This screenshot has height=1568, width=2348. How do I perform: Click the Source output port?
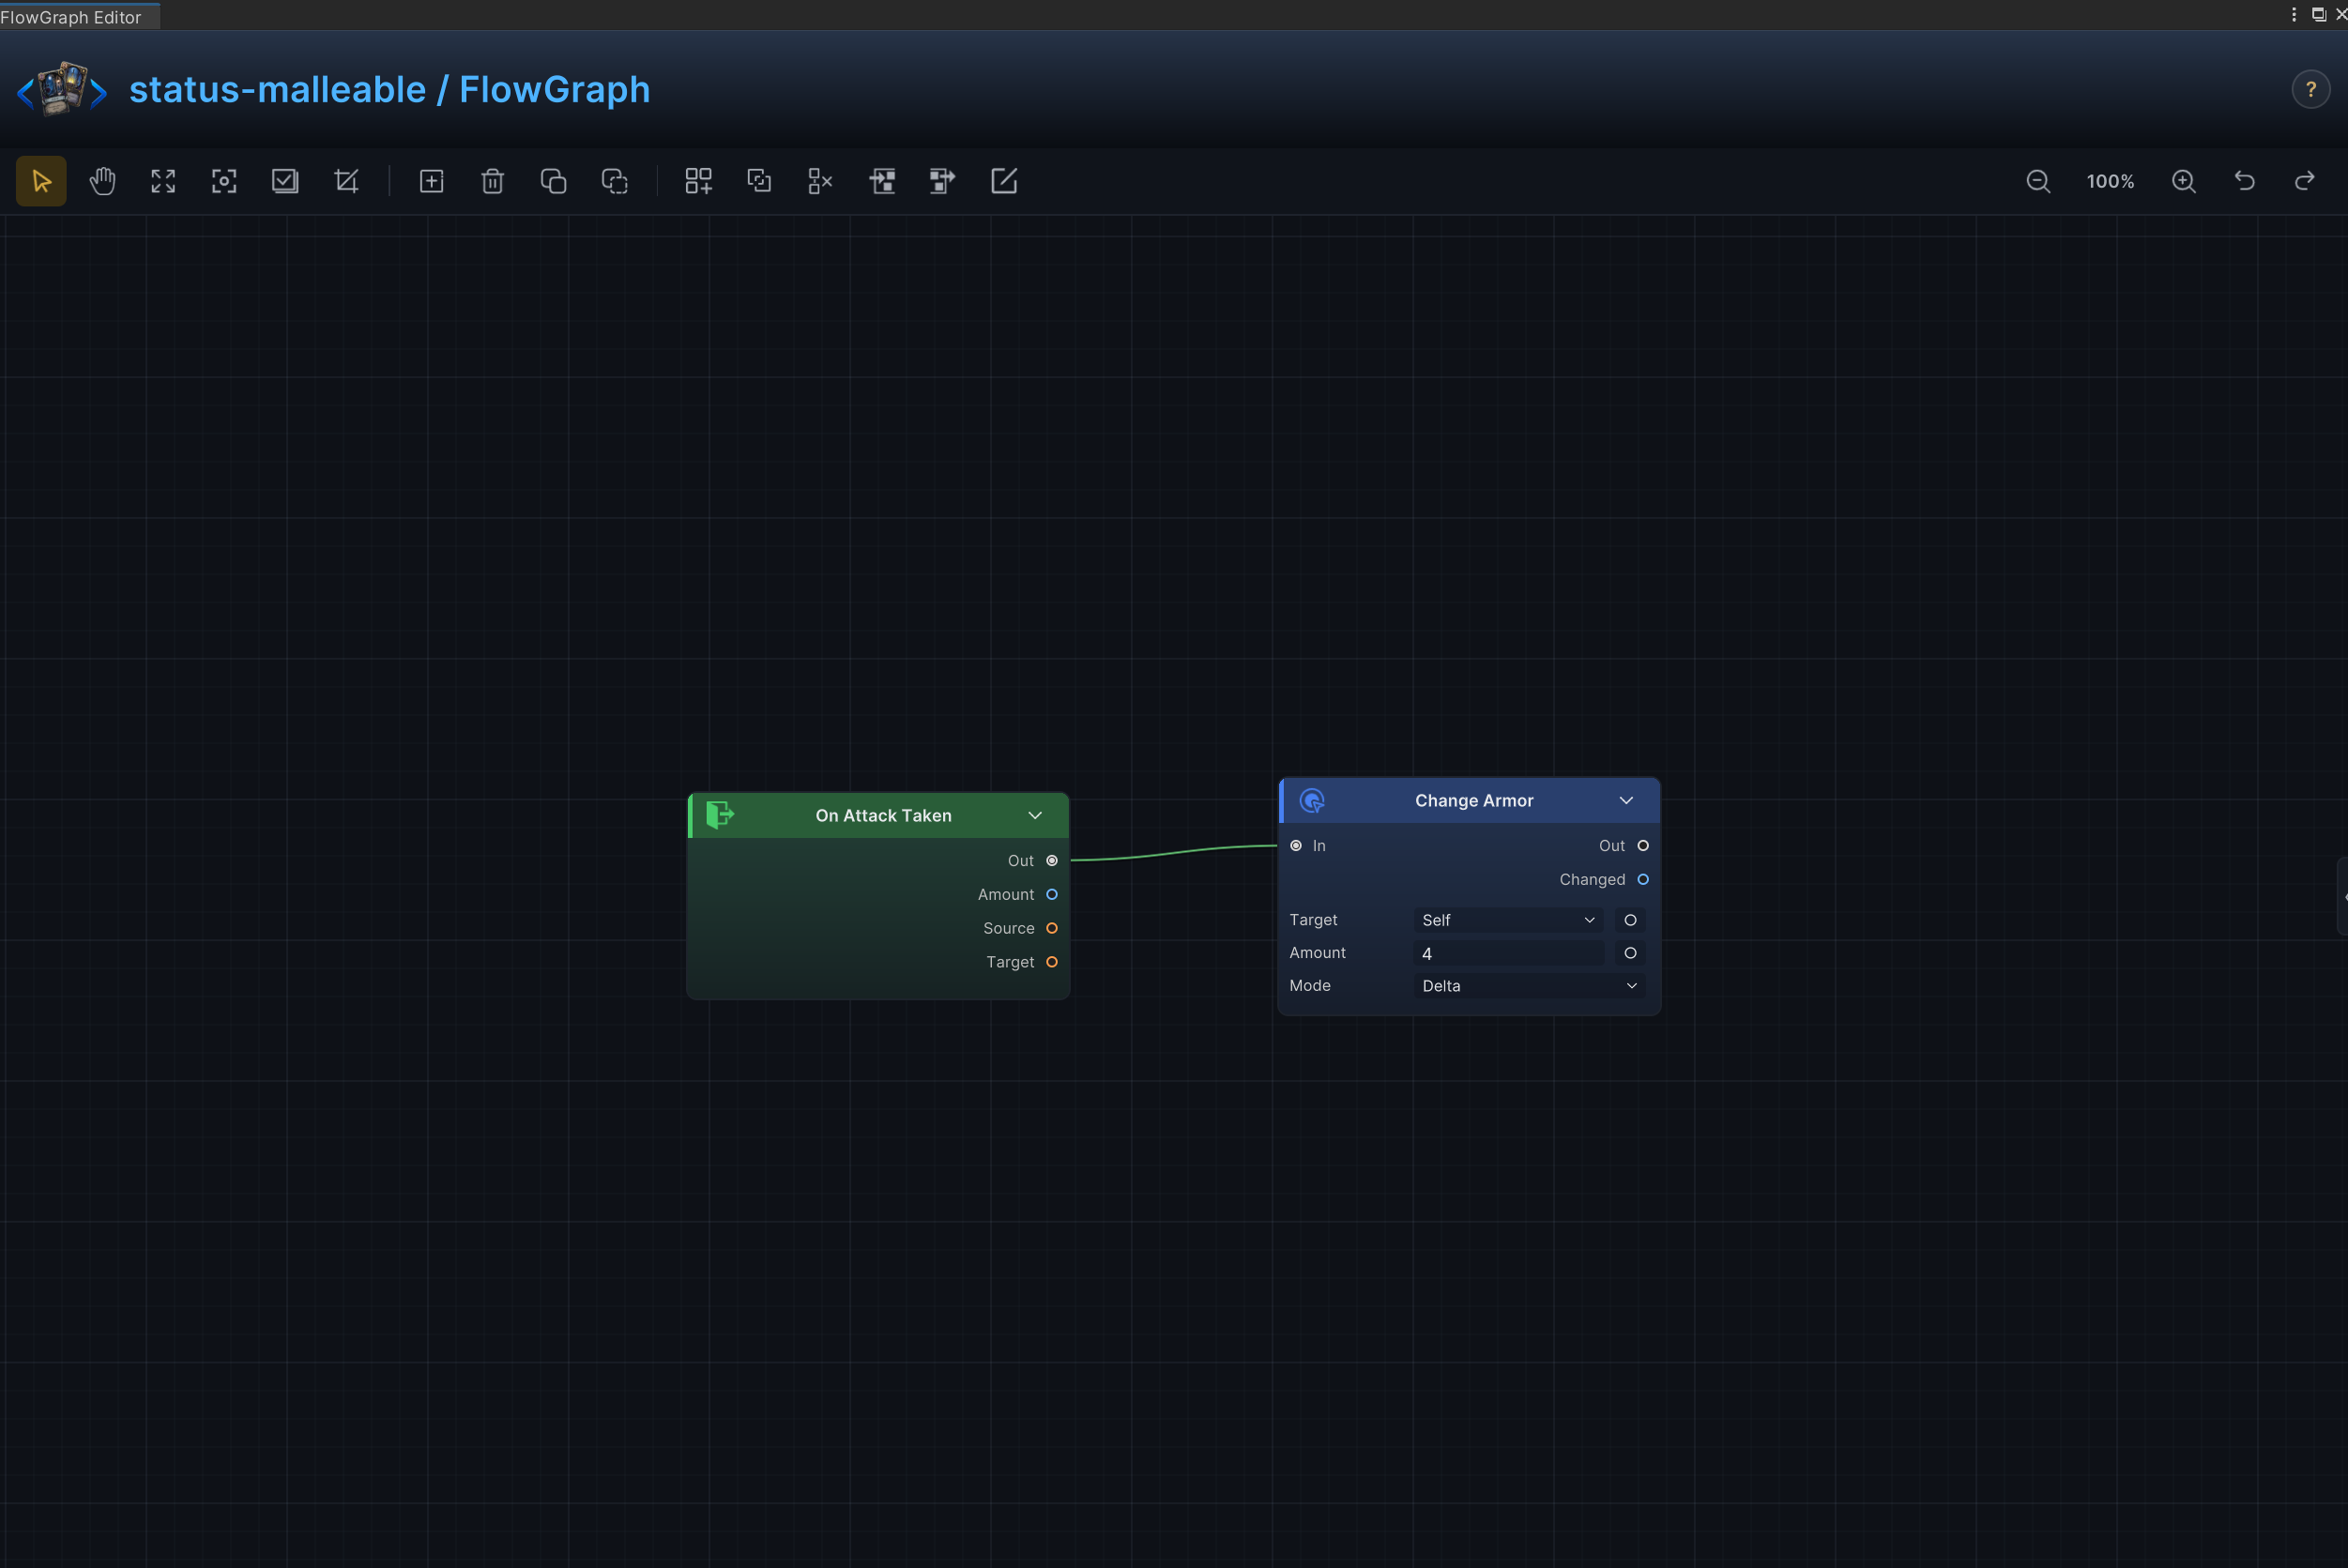(x=1052, y=928)
